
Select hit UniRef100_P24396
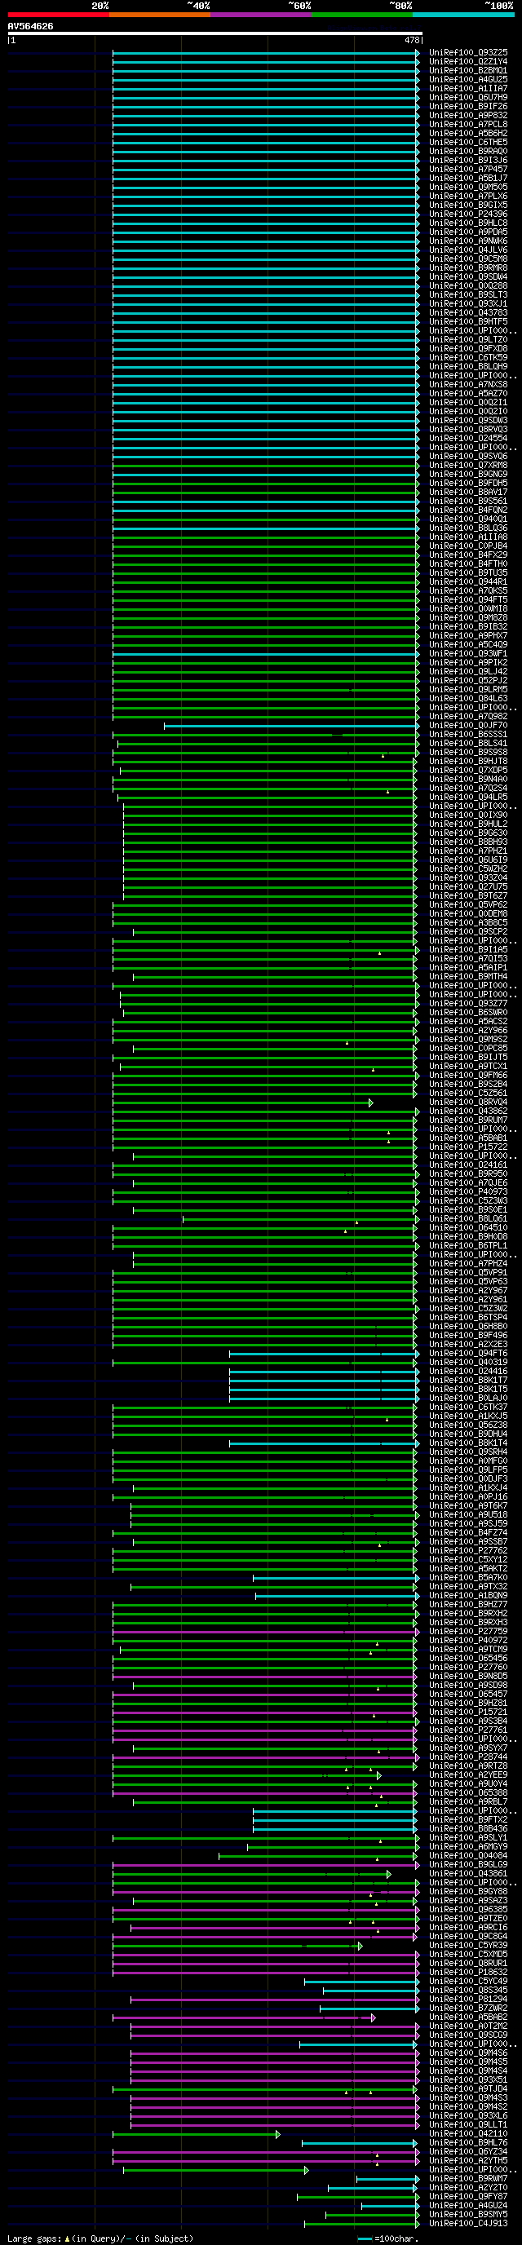pyautogui.click(x=469, y=214)
